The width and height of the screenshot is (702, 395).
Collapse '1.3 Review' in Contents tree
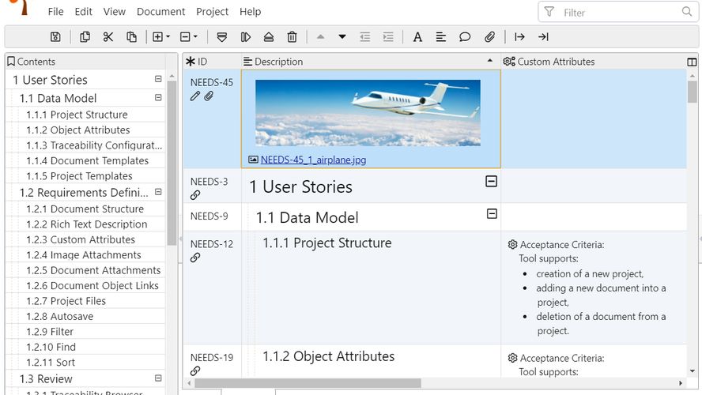[x=158, y=378]
